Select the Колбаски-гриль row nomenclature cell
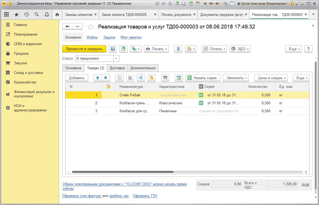The width and height of the screenshot is (319, 205). coord(135,103)
